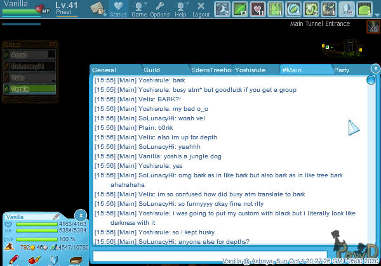Click the Logout X icon
This screenshot has height=266, width=381.
coord(201,9)
